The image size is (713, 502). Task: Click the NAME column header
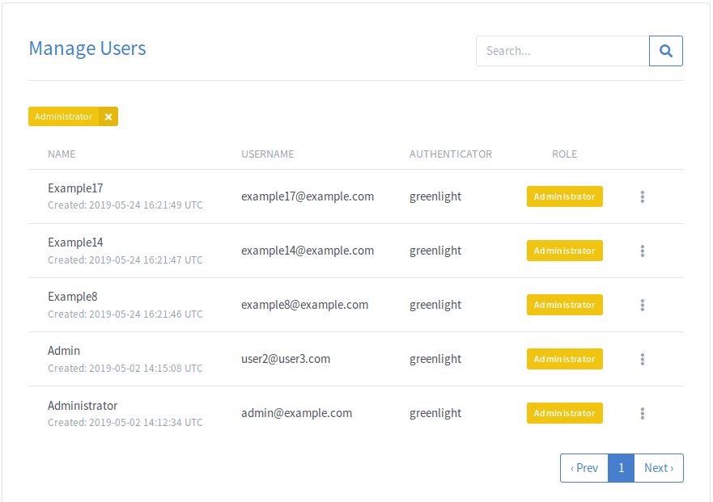(x=62, y=154)
